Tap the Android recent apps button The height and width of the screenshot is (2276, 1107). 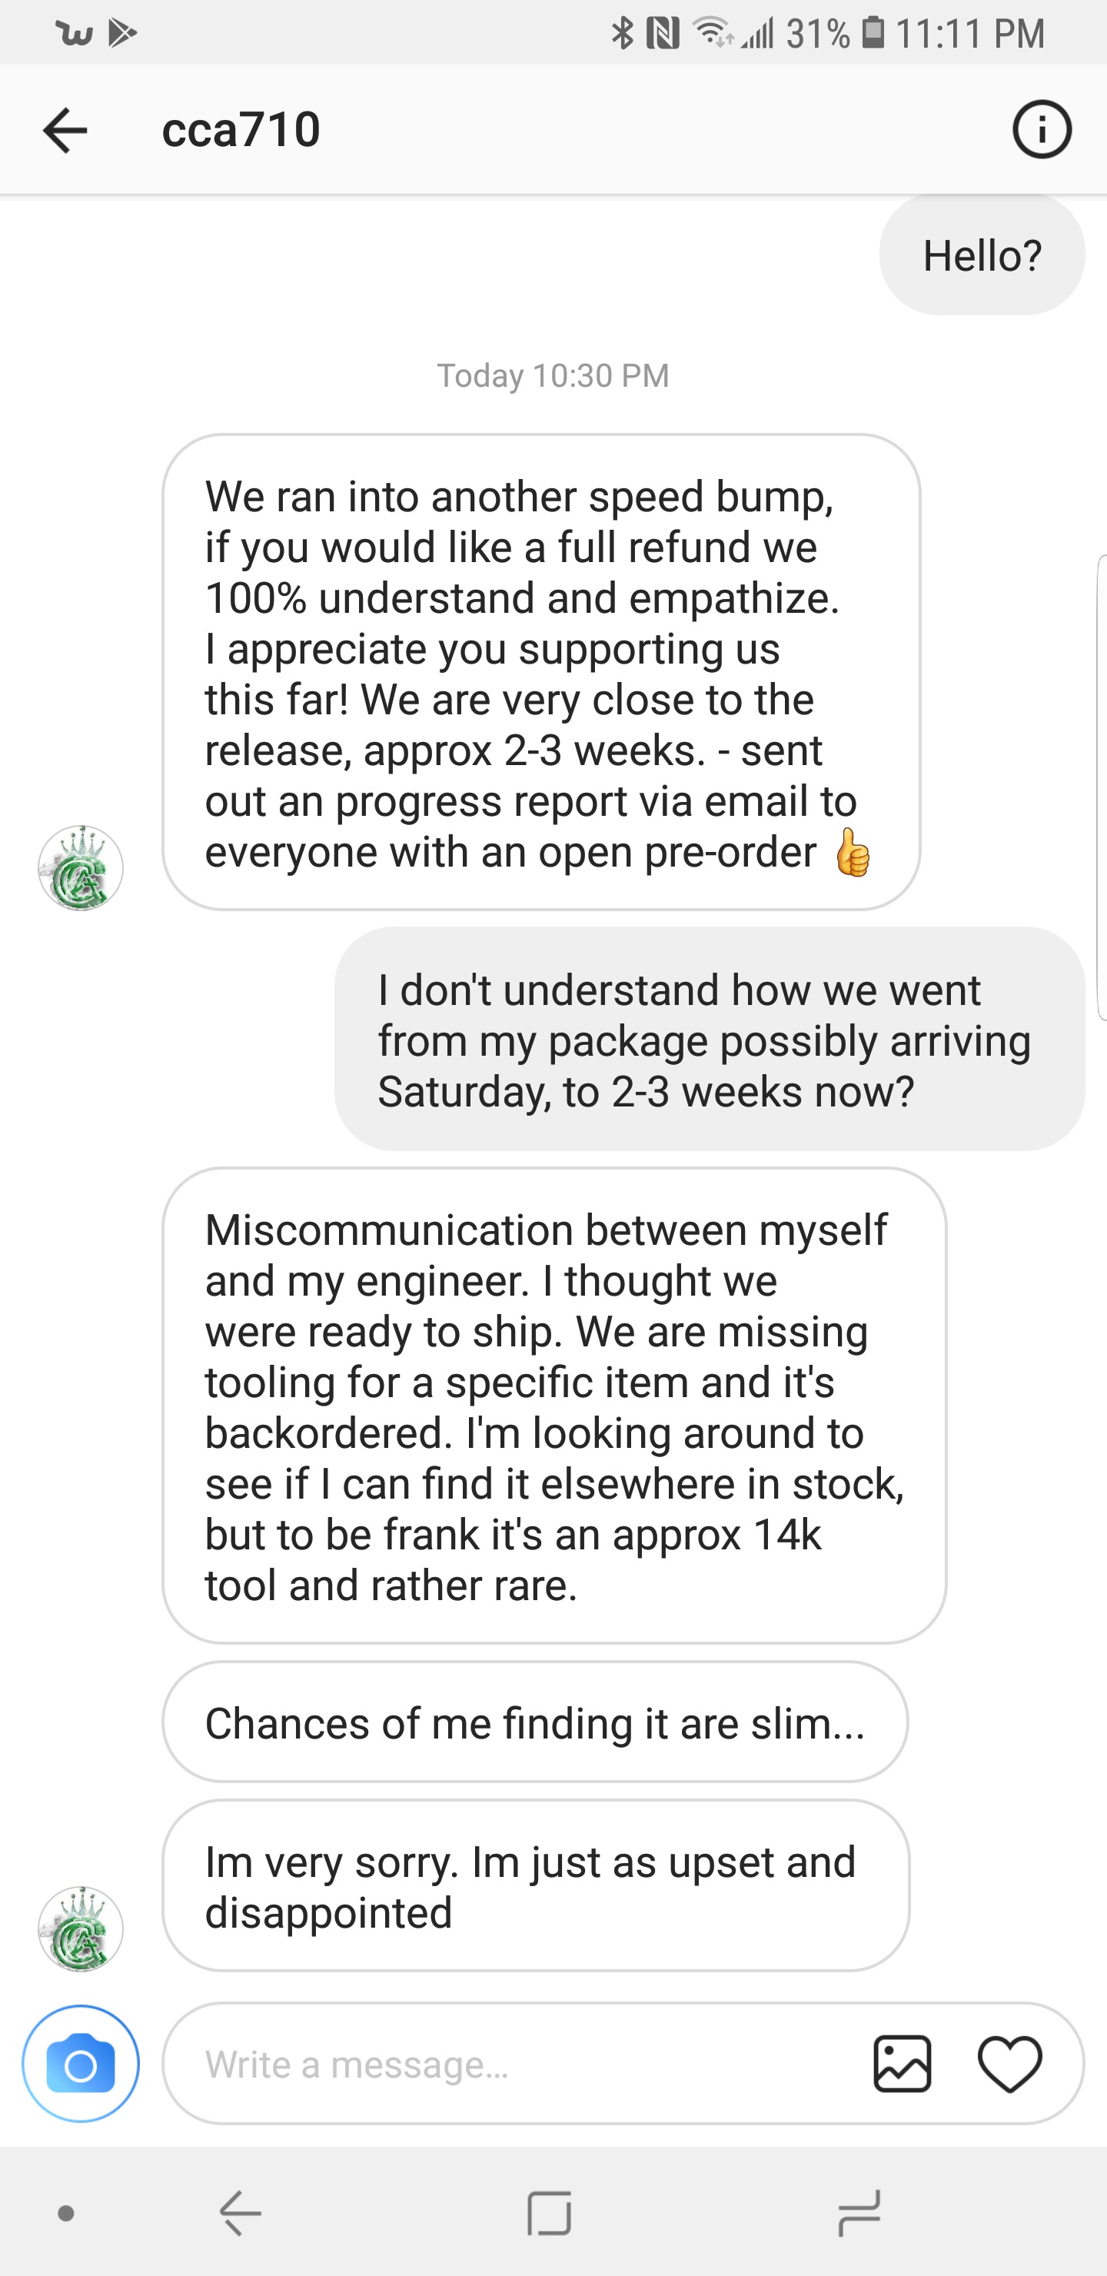859,2212
